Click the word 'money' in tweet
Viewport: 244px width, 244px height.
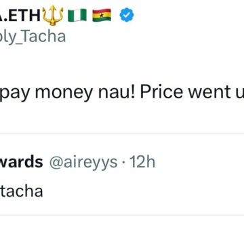click(x=64, y=93)
